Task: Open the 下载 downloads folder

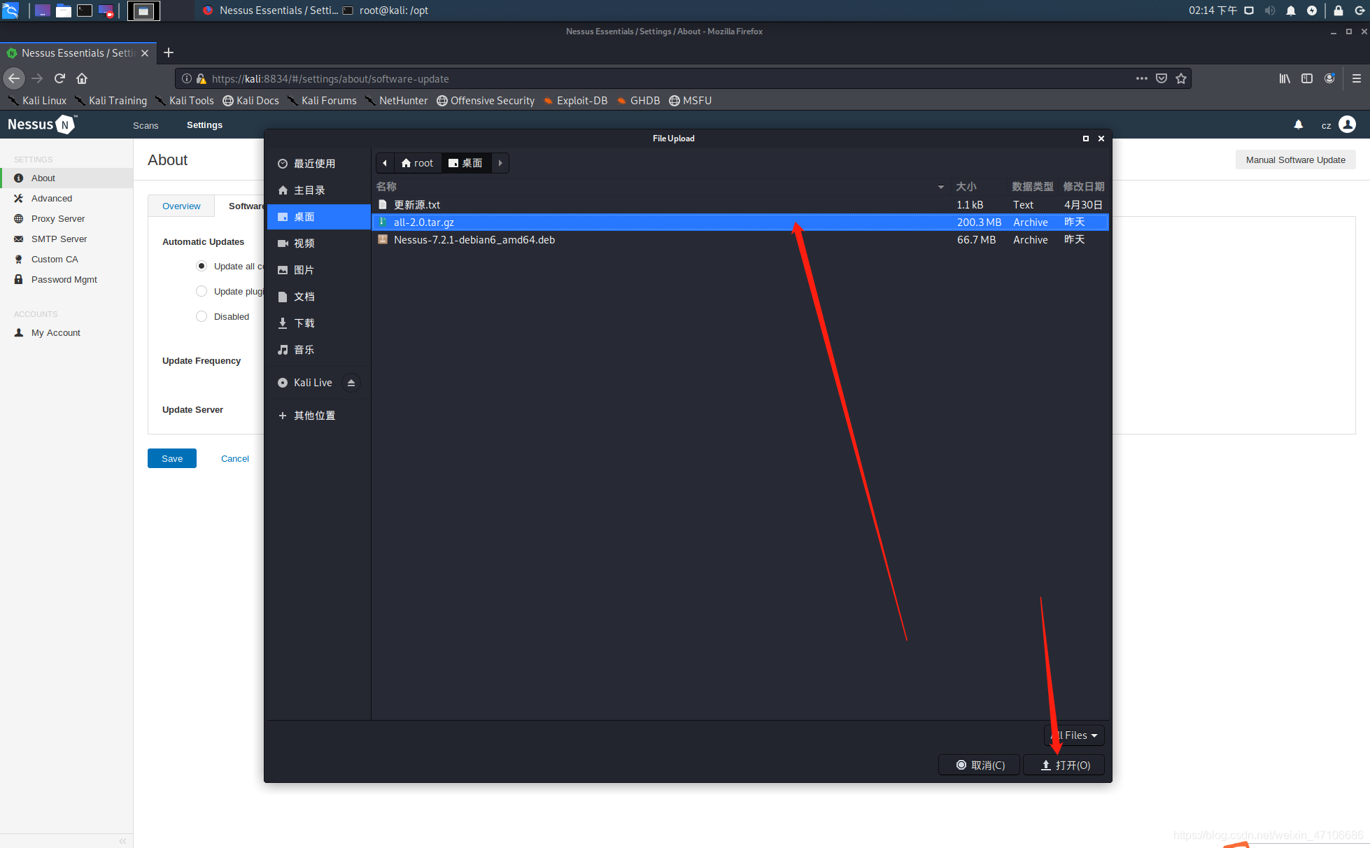Action: tap(304, 323)
